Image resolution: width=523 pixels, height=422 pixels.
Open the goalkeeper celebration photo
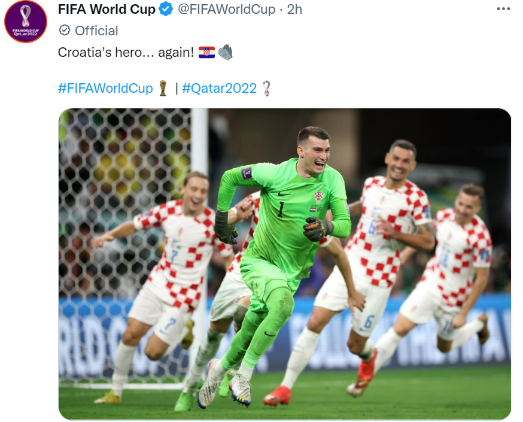click(285, 264)
